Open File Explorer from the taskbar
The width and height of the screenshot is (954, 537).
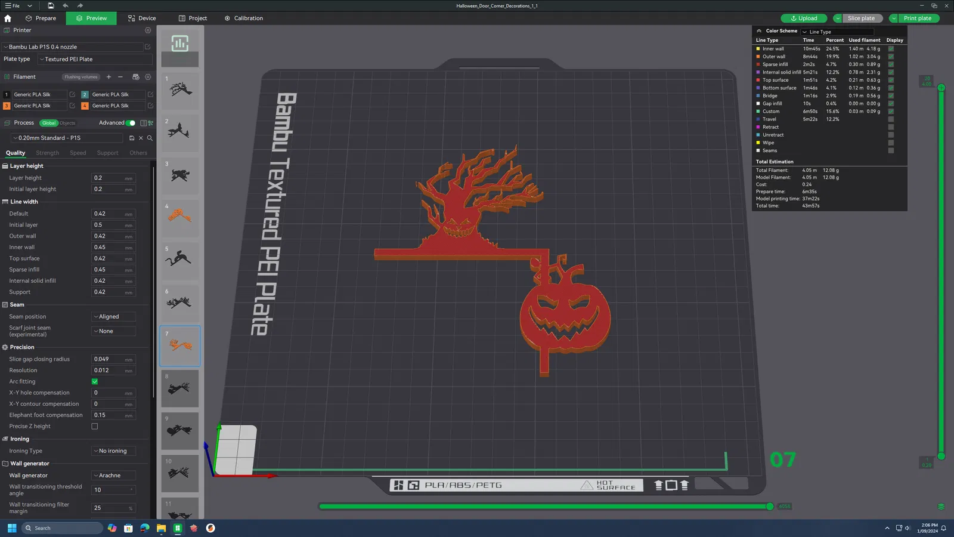(161, 528)
